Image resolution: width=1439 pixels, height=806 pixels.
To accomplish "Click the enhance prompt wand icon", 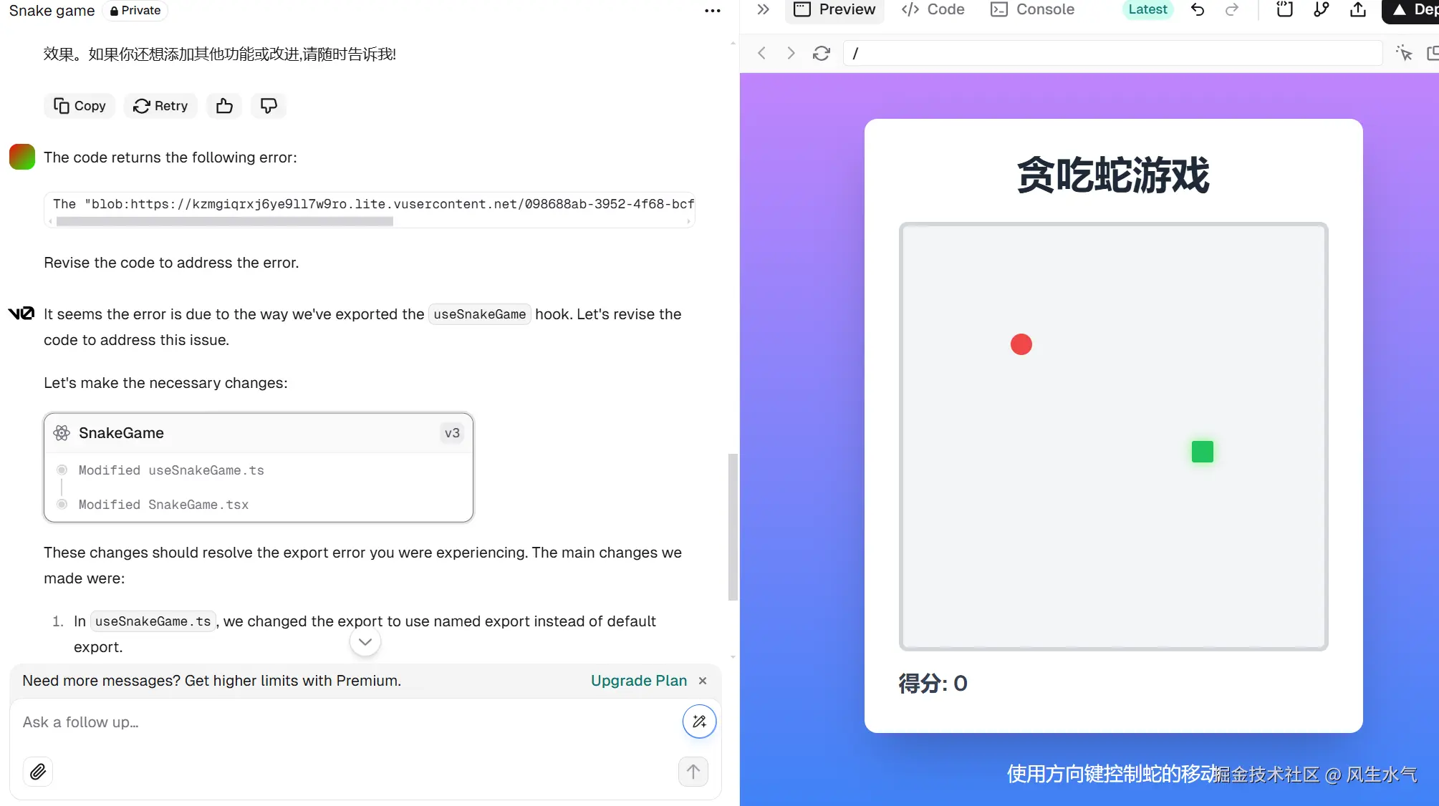I will 699,722.
